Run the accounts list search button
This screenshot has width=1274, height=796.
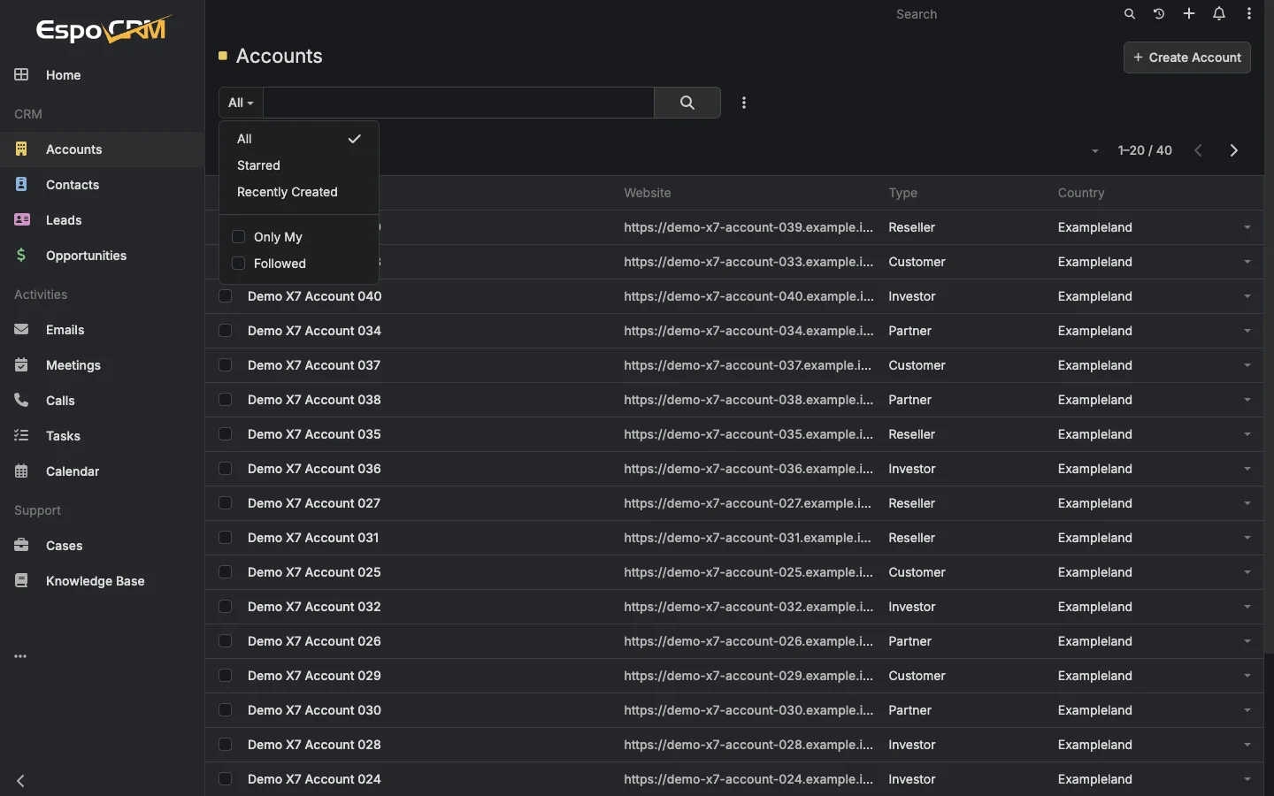pos(687,103)
